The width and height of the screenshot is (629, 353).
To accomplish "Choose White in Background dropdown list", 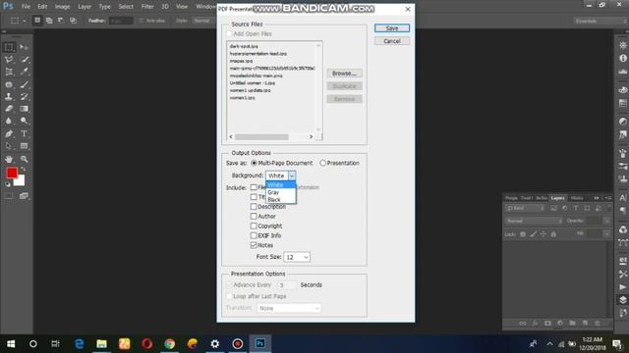I will click(x=281, y=185).
